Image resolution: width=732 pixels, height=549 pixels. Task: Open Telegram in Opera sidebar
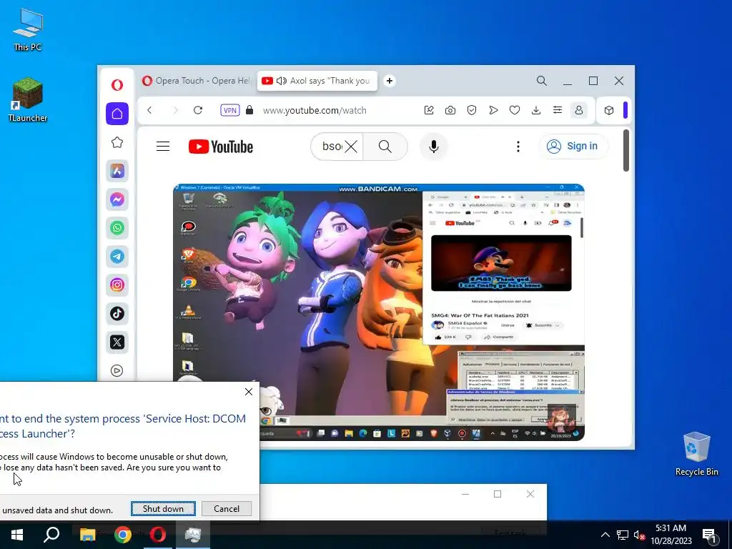pos(117,257)
